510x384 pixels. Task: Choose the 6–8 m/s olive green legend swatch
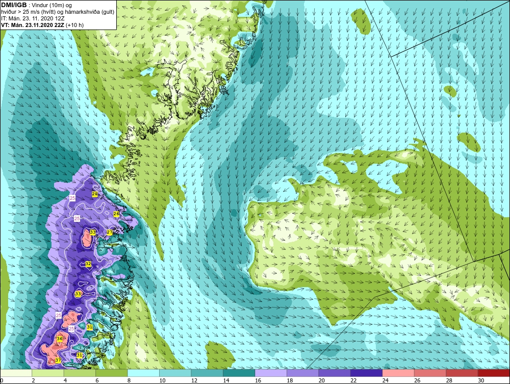(112, 373)
